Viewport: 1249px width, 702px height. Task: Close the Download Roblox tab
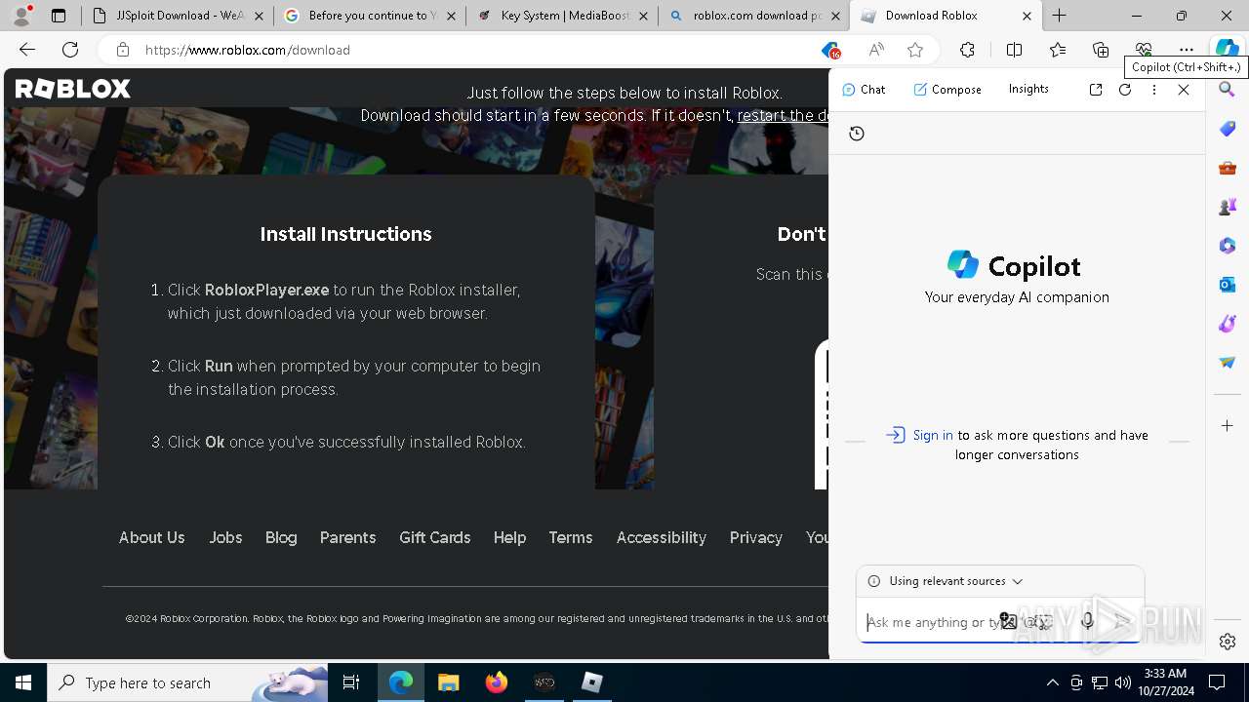[x=1027, y=16]
